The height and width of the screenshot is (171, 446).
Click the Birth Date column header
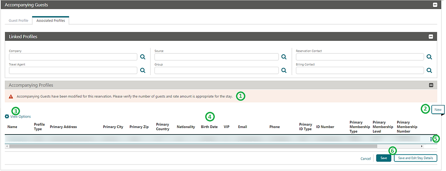[209, 127]
